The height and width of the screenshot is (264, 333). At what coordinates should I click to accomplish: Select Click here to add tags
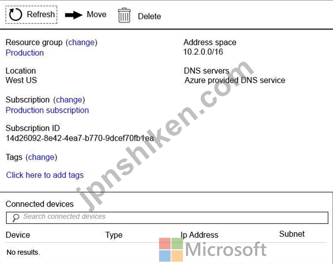point(45,175)
